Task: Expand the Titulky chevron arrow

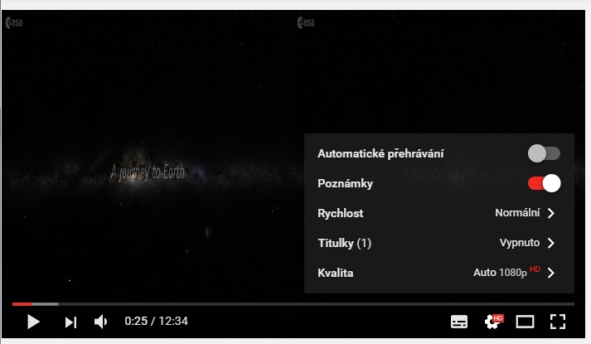Action: tap(551, 243)
